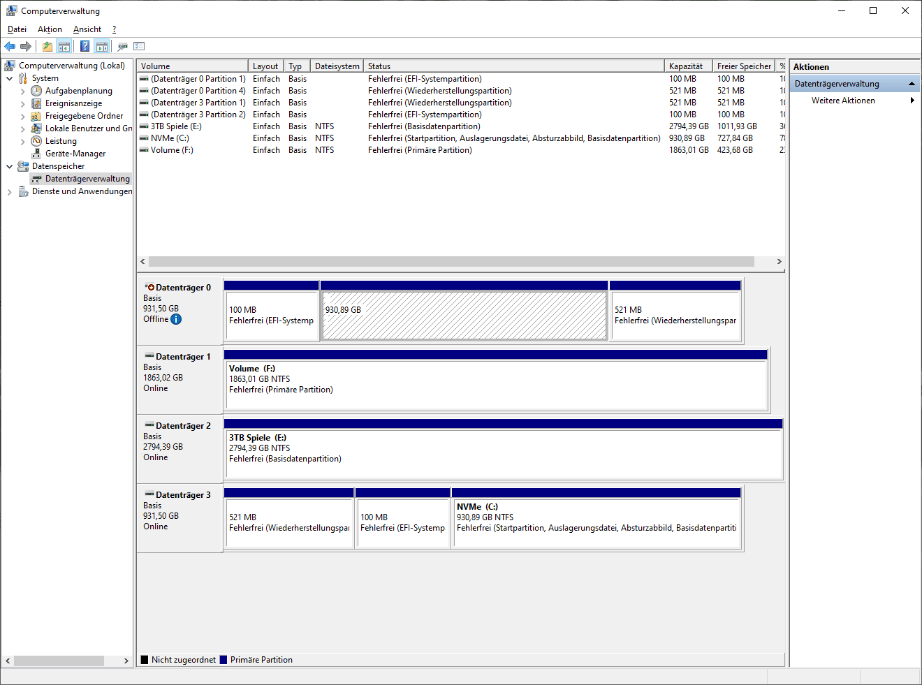Click the Geräte-Manager icon
922x685 pixels.
click(36, 154)
